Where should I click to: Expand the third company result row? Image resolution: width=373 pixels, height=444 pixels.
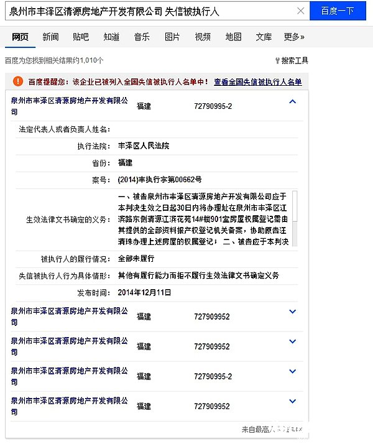click(293, 342)
